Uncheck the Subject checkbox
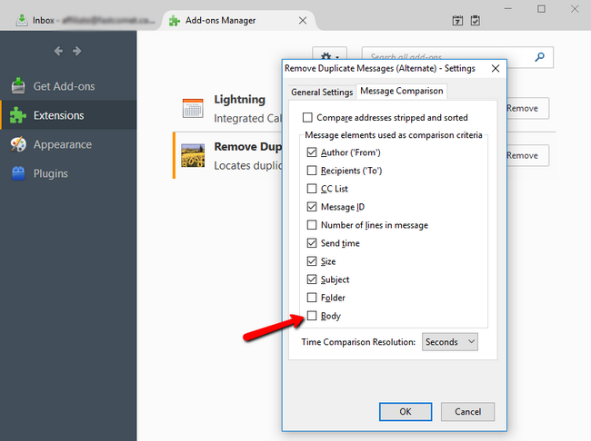This screenshot has width=591, height=441. point(312,279)
